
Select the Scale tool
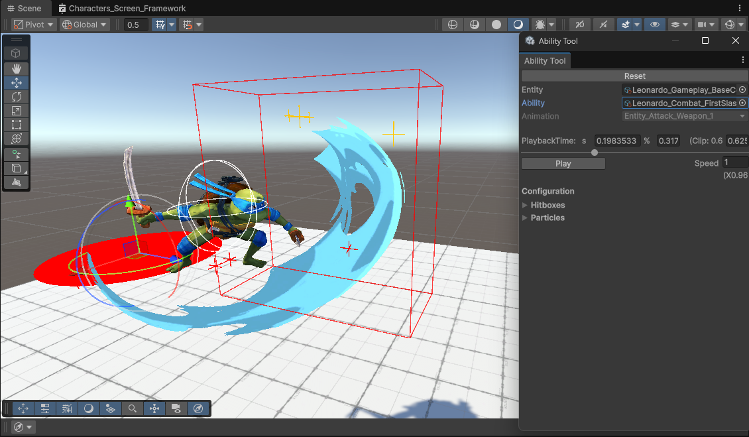pos(16,111)
